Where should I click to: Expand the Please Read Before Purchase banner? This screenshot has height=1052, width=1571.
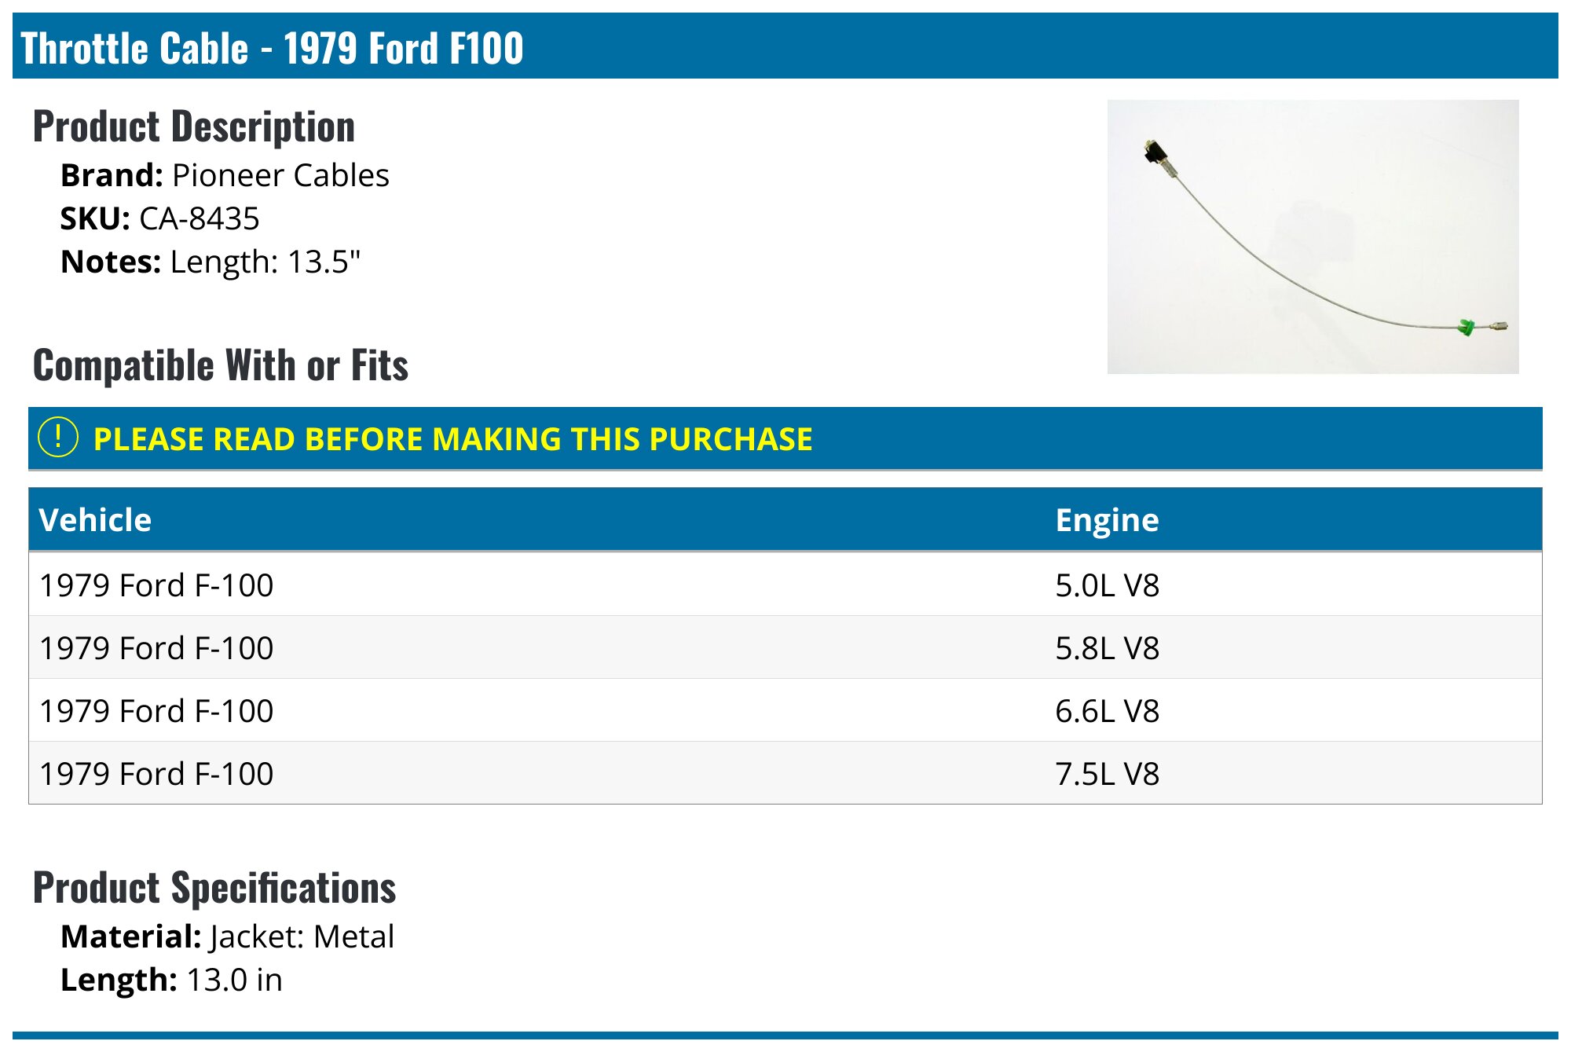click(785, 438)
